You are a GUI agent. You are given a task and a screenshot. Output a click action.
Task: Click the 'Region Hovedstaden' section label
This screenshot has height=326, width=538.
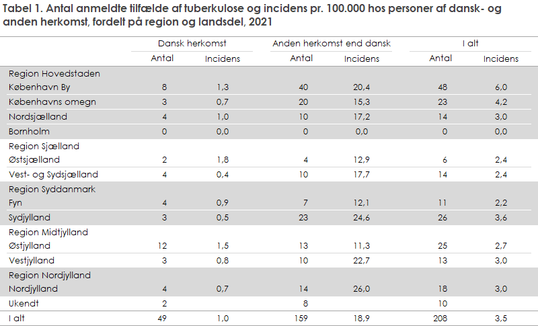(54, 74)
